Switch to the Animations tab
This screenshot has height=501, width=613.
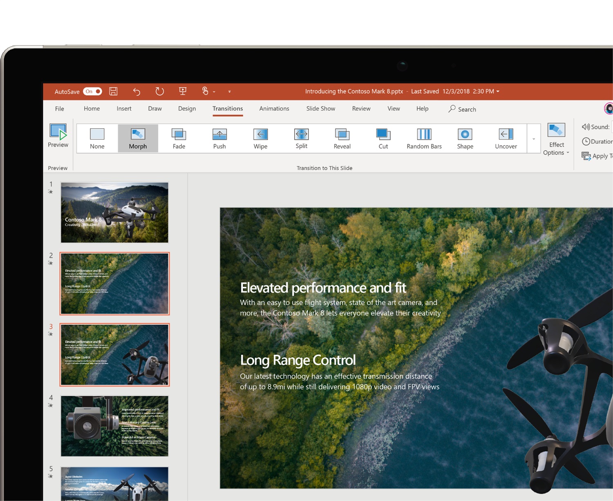point(274,109)
